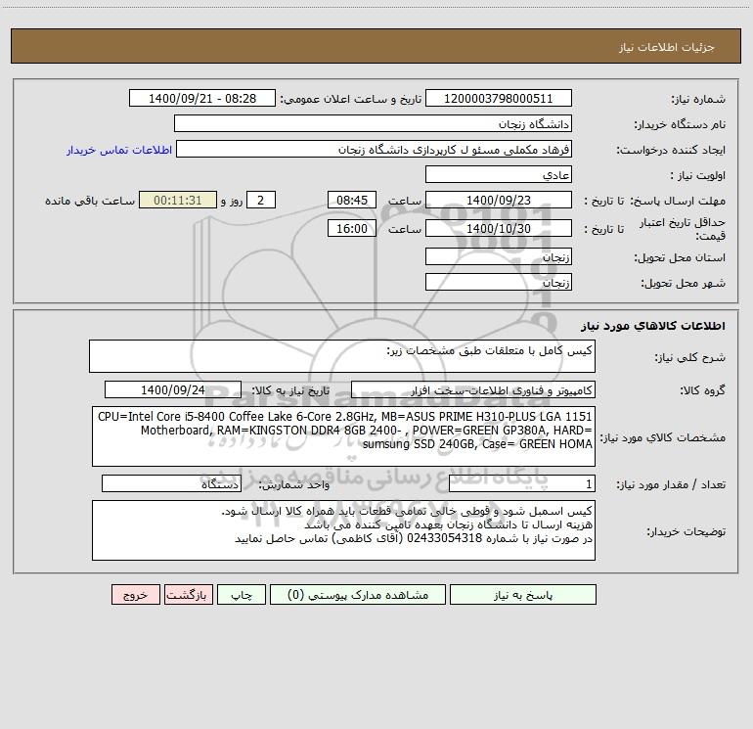This screenshot has width=753, height=729.
Task: Click the item specifications box with CPU details
Action: [x=343, y=436]
